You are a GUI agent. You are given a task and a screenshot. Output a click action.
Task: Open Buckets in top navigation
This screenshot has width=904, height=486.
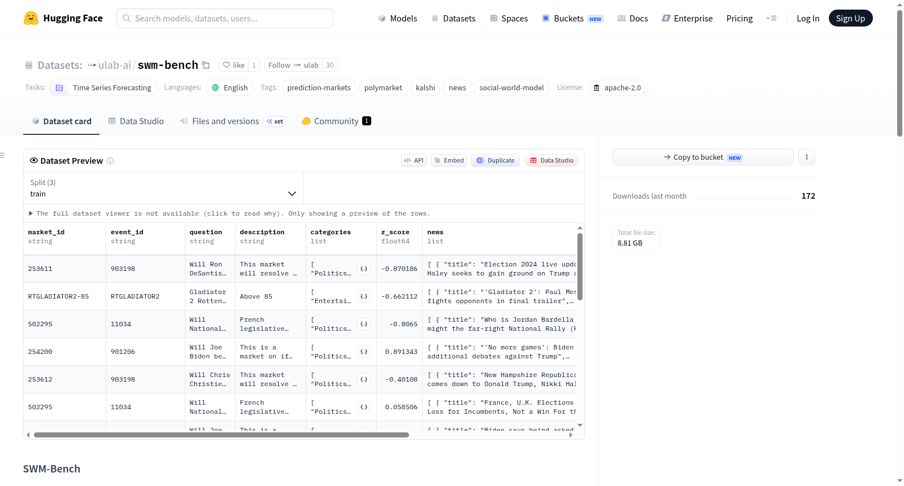(x=572, y=18)
